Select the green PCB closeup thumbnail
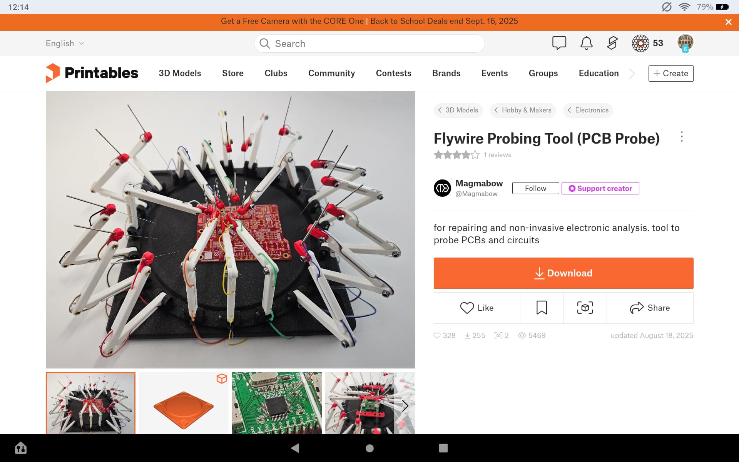This screenshot has width=739, height=462. tap(277, 403)
